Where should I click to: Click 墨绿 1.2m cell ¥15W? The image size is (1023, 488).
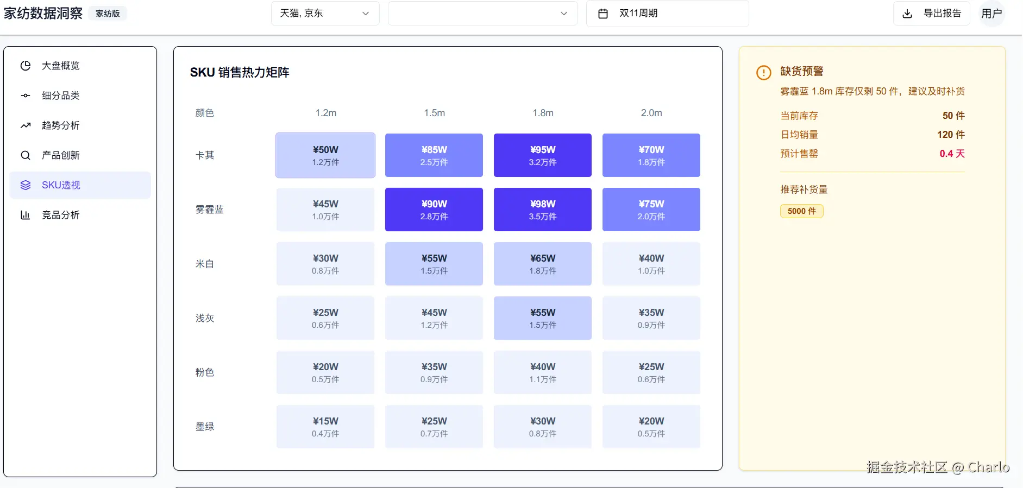[x=325, y=427]
